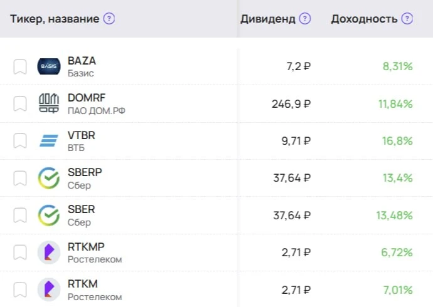Click the DOMRF company logo

click(x=49, y=103)
